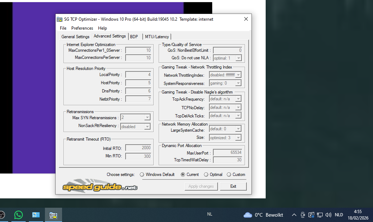373x222 pixels.
Task: Click the Exit button
Action: (233, 186)
